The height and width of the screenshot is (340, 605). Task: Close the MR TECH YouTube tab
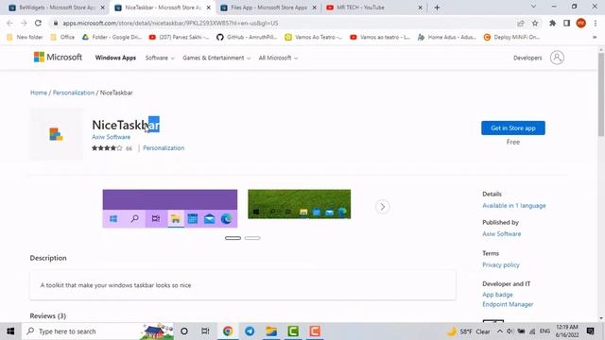click(x=420, y=8)
